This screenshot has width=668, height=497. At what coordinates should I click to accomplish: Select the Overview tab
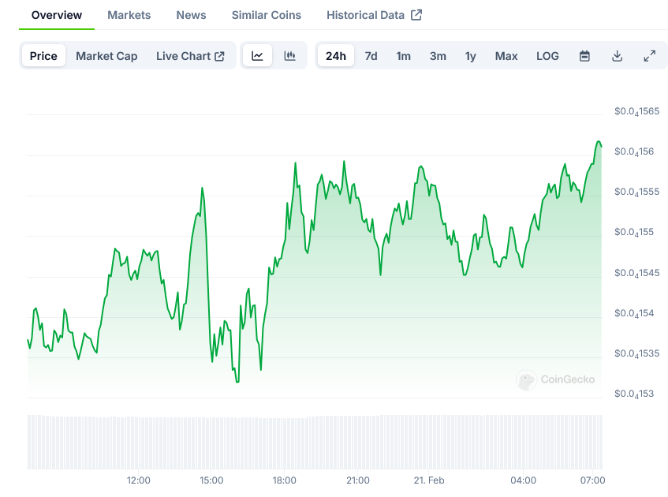click(57, 15)
